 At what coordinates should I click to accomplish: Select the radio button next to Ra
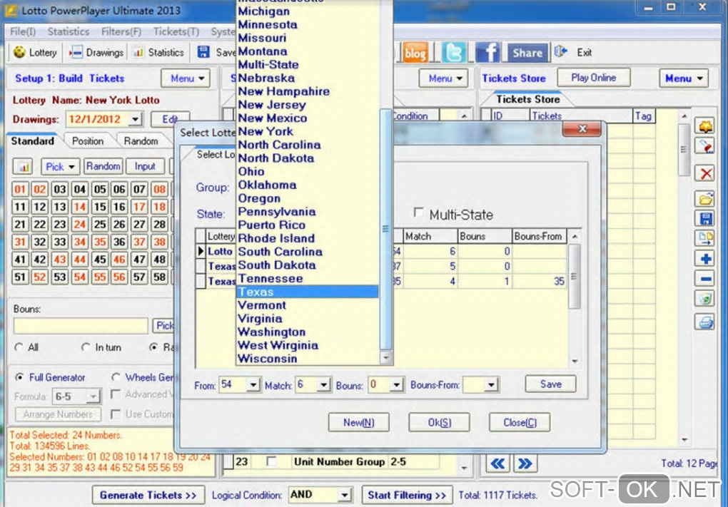[153, 347]
